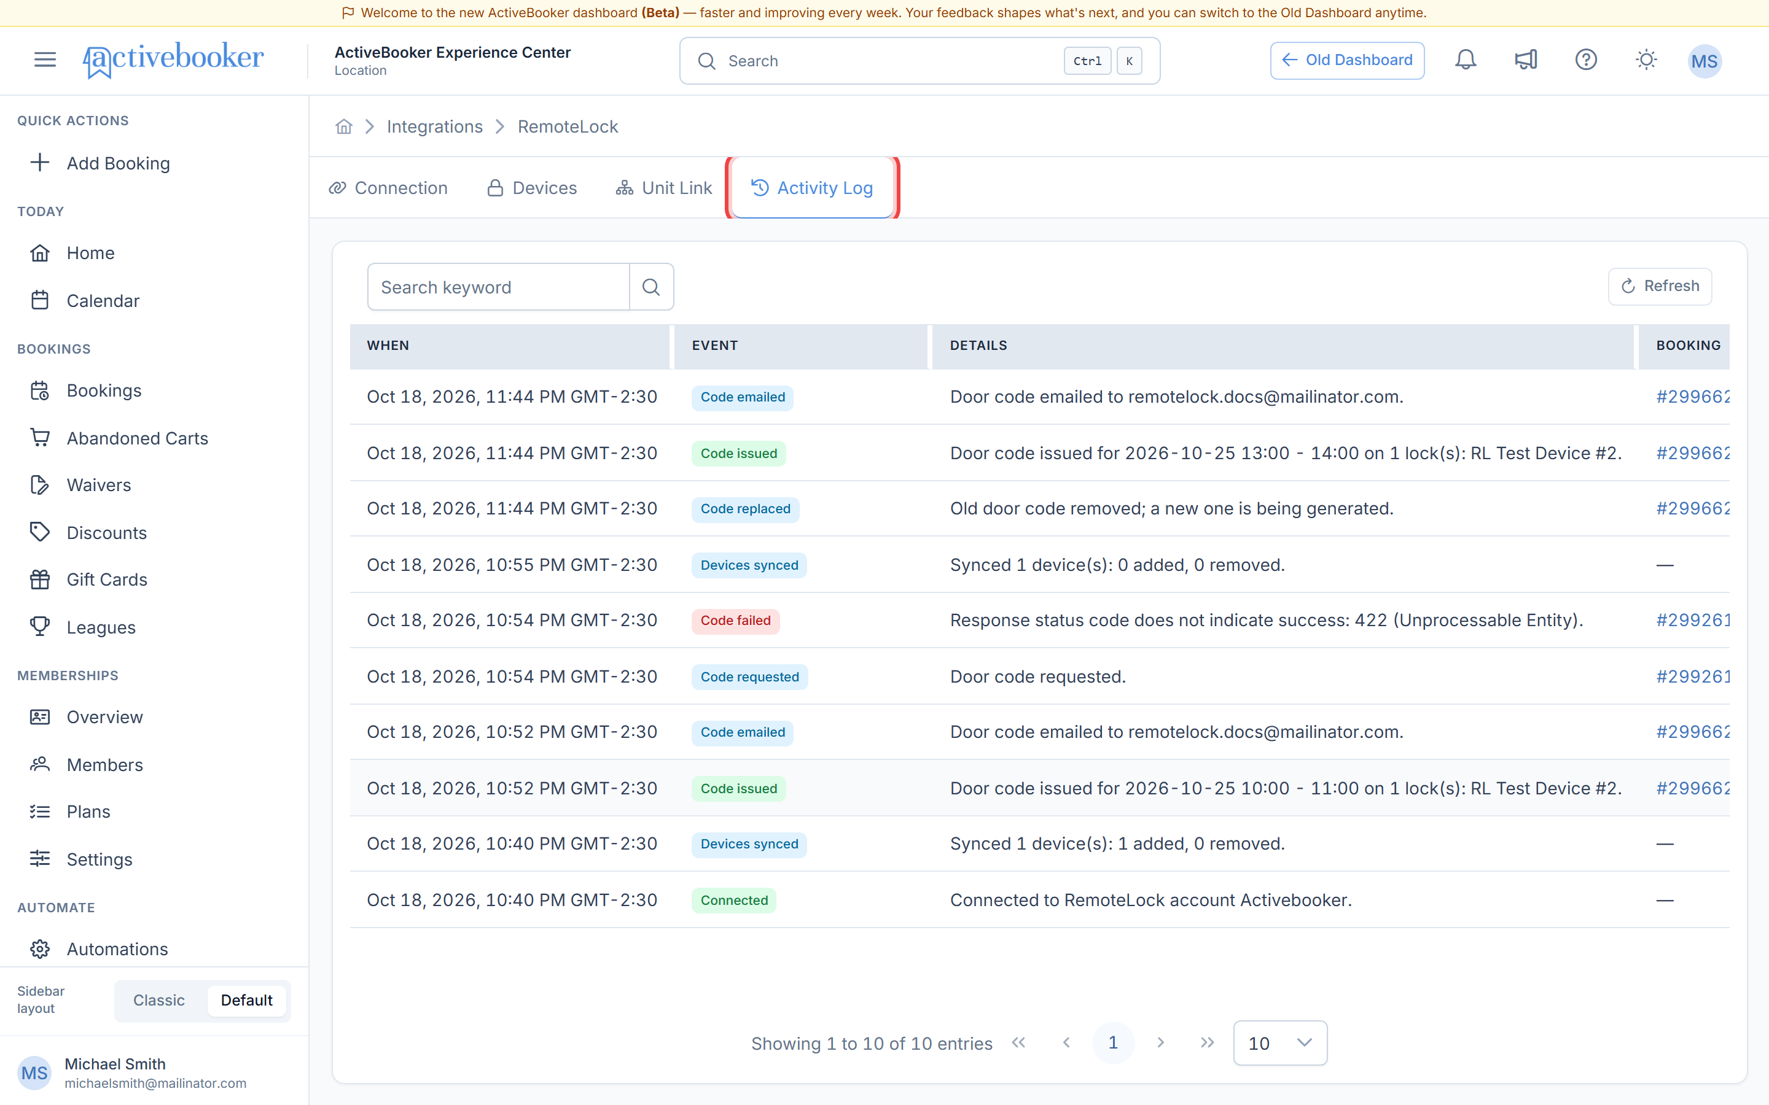Screen dimensions: 1769x1105
Task: Open booking link on 11:44 PM Code emailed row
Action: pos(1692,397)
